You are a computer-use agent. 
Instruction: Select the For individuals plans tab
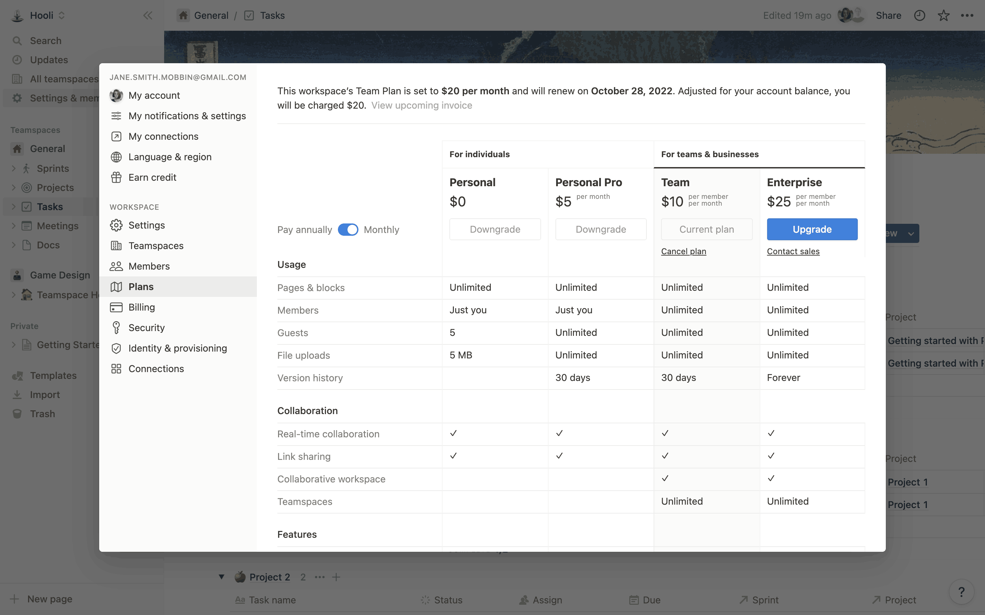479,154
